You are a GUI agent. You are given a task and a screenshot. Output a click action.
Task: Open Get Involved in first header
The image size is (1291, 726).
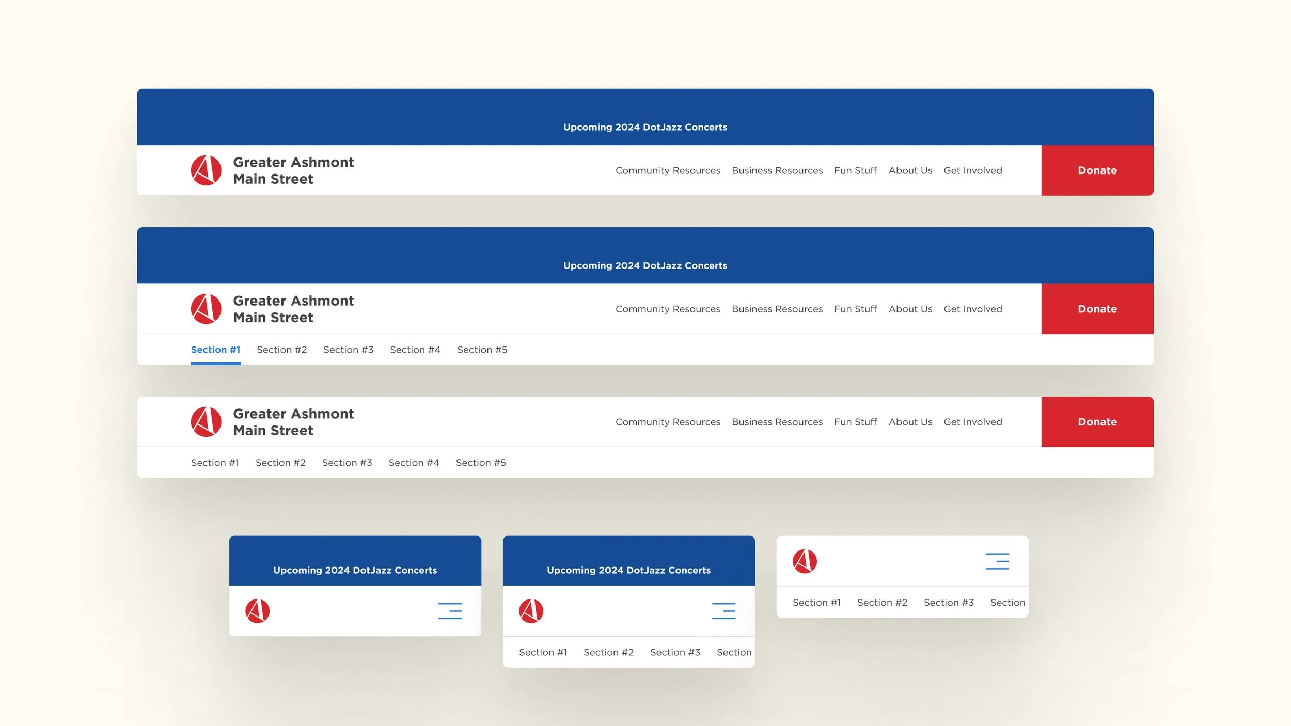(973, 170)
